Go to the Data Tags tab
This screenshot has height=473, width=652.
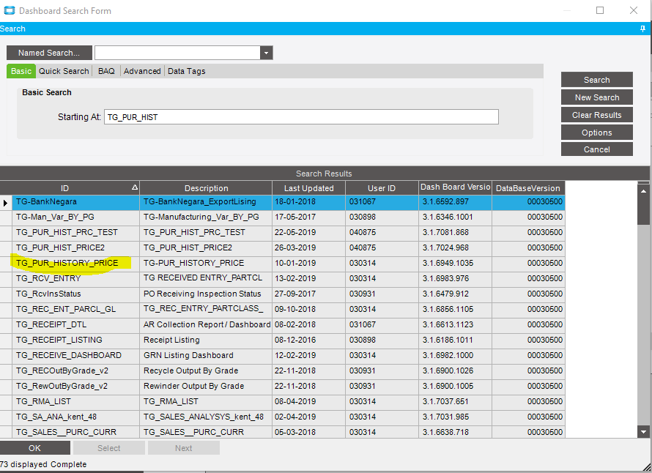[186, 71]
